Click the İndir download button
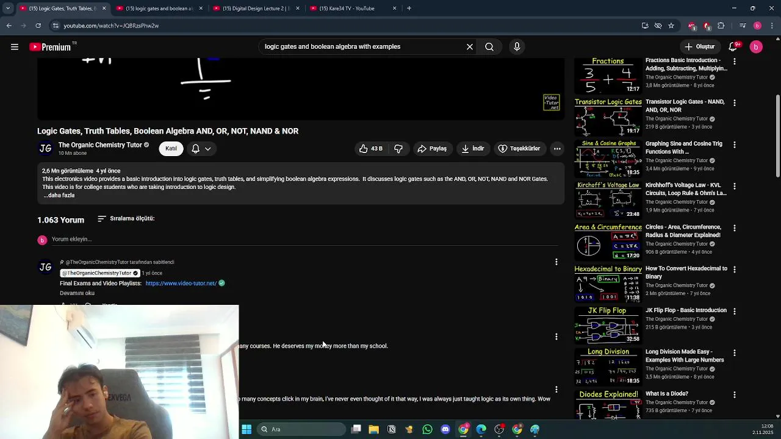The image size is (781, 439). (x=473, y=149)
